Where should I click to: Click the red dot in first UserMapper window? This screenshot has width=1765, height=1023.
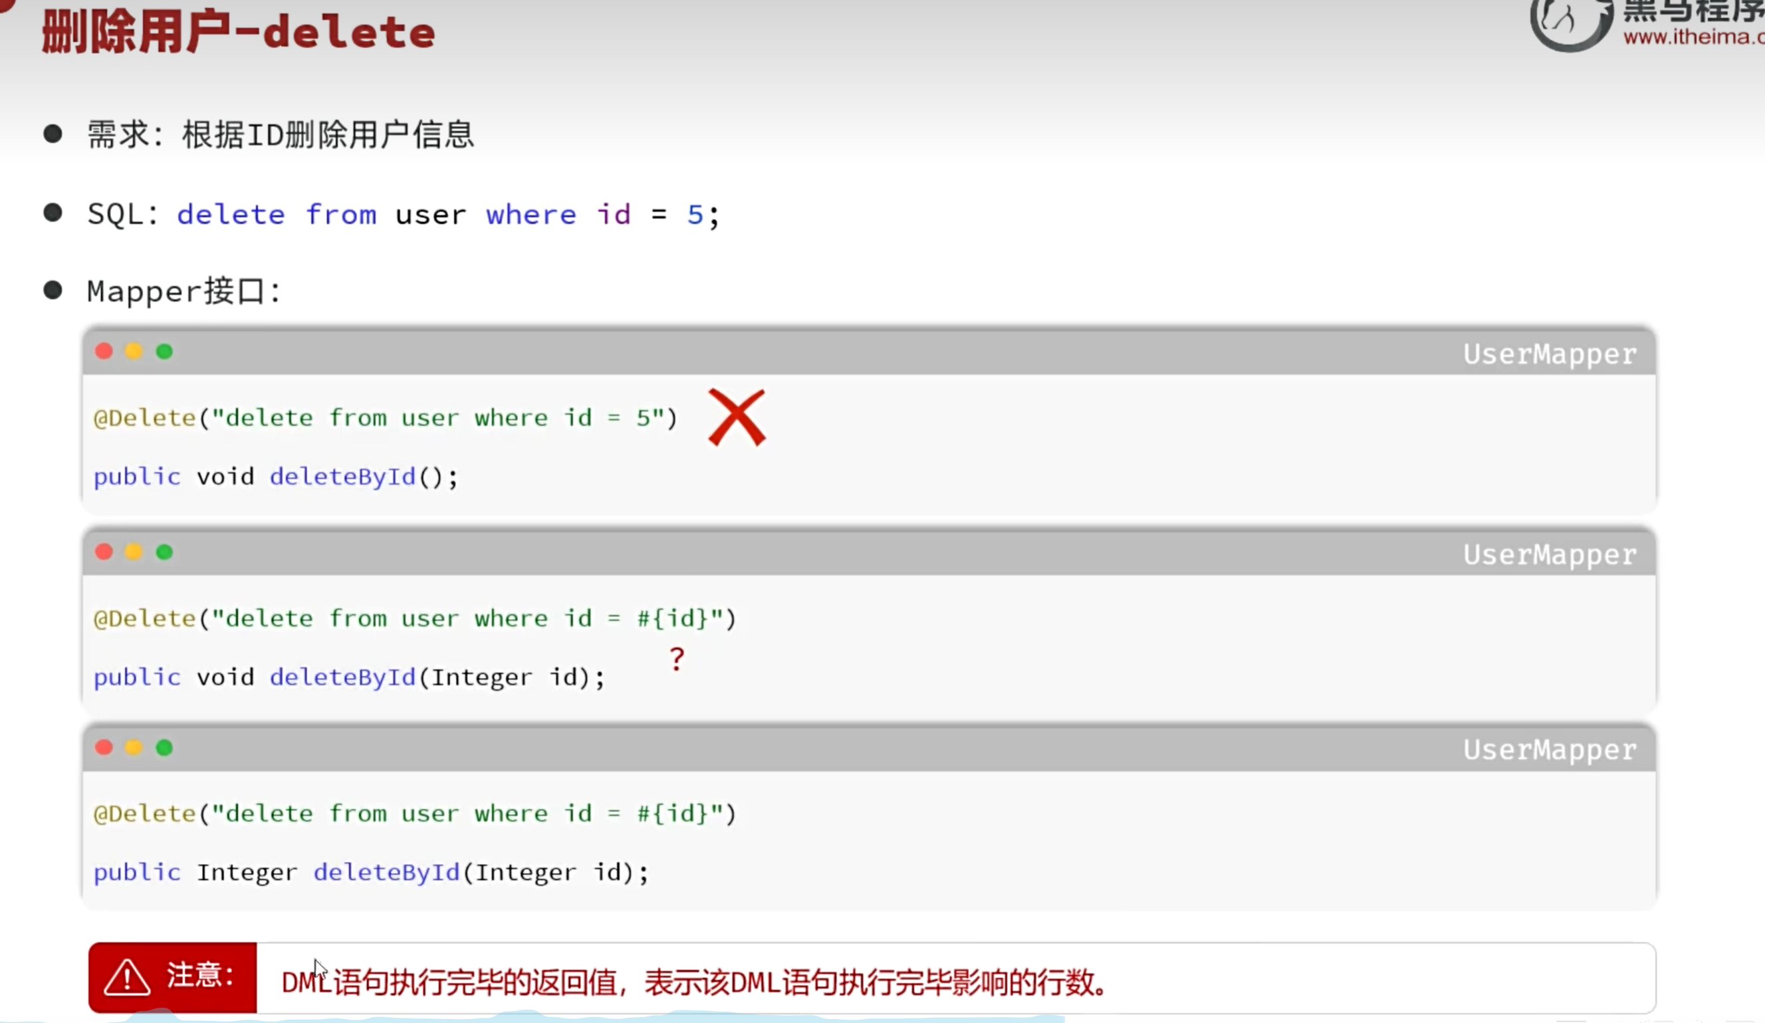[x=104, y=351]
